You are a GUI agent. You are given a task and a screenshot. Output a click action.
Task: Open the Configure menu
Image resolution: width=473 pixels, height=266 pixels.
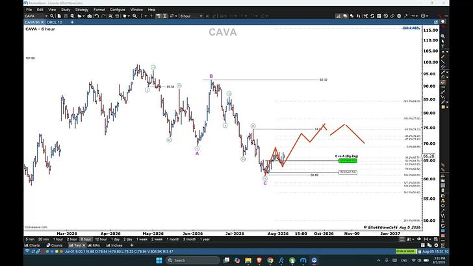click(118, 10)
